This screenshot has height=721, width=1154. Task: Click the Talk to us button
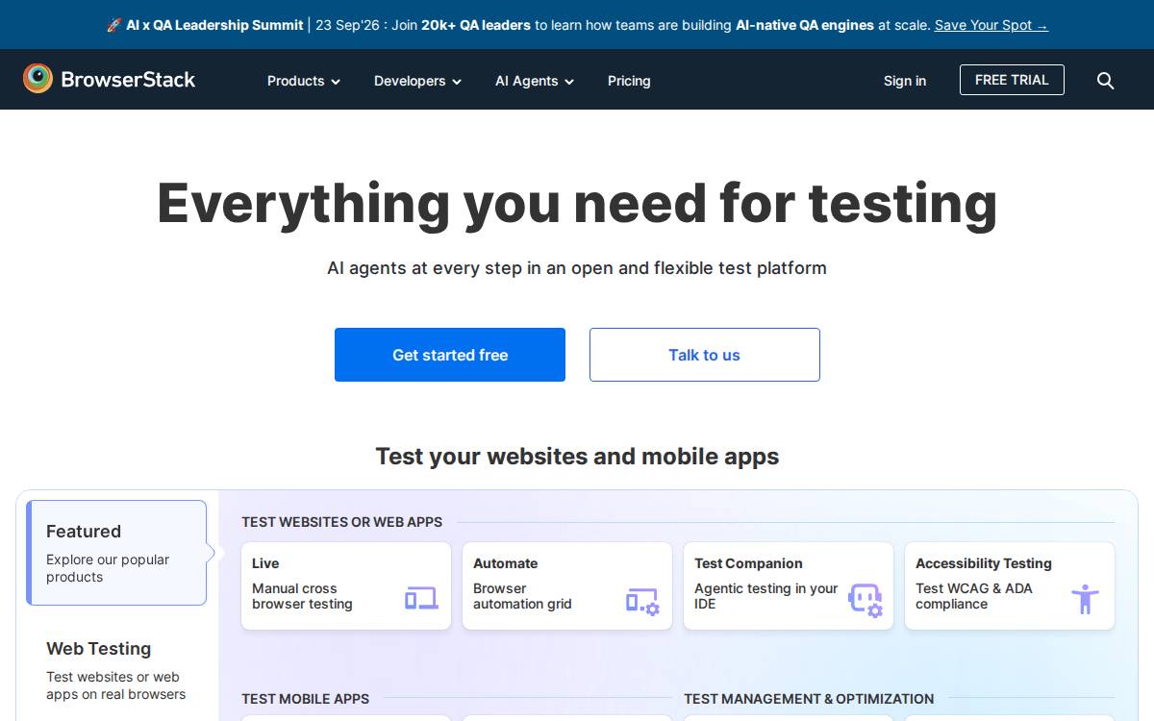coord(705,355)
